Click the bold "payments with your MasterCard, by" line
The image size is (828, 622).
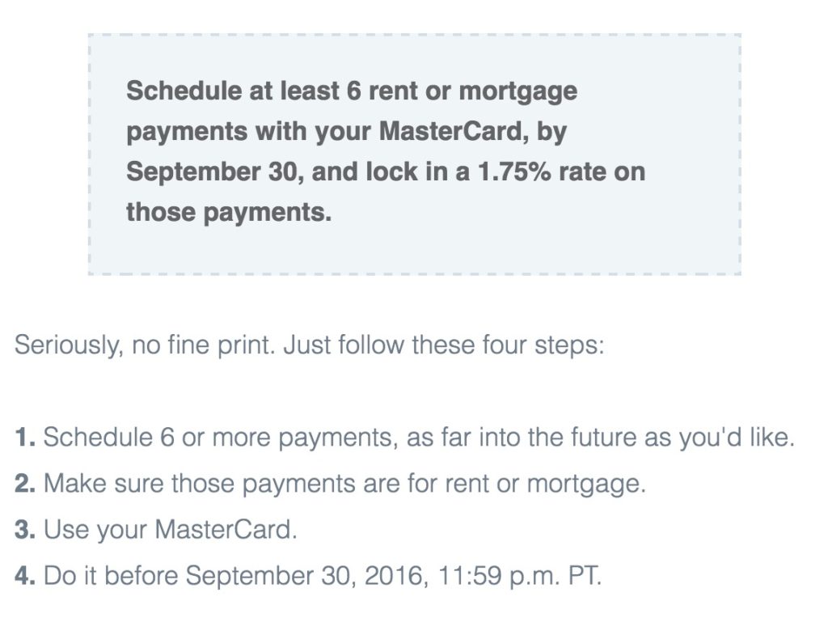(345, 131)
